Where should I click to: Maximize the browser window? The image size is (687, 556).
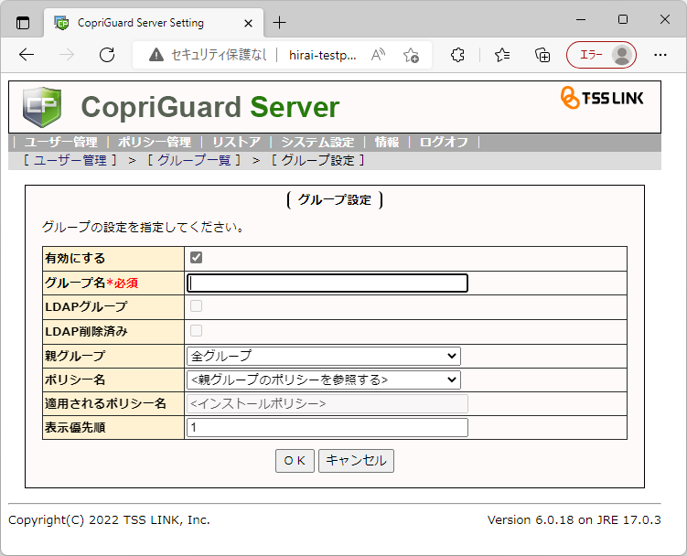coord(623,20)
